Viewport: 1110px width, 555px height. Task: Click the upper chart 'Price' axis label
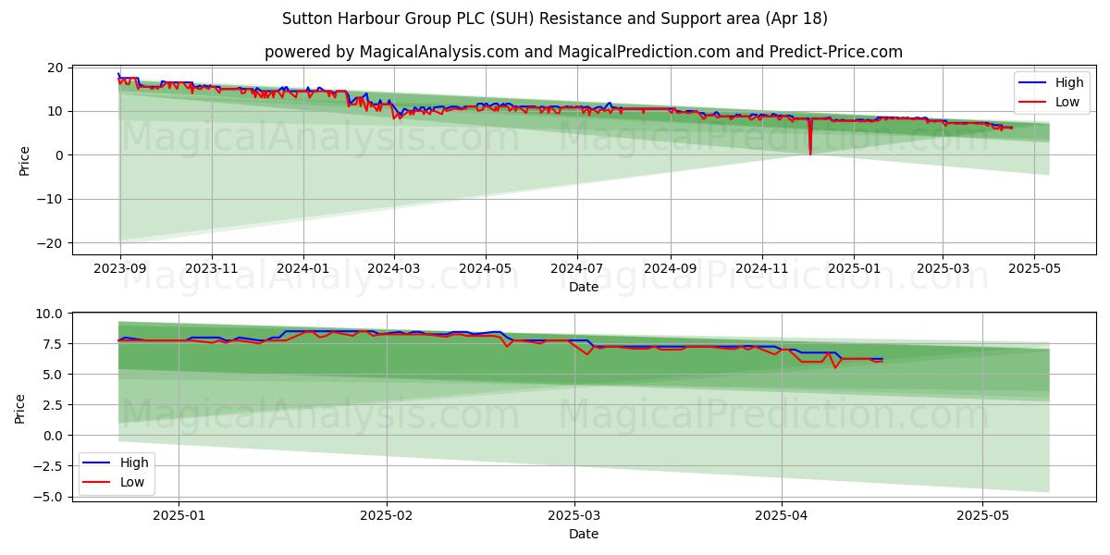point(24,161)
